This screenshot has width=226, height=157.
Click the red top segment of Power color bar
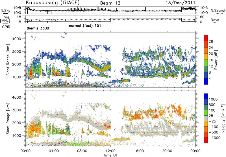tap(206, 38)
